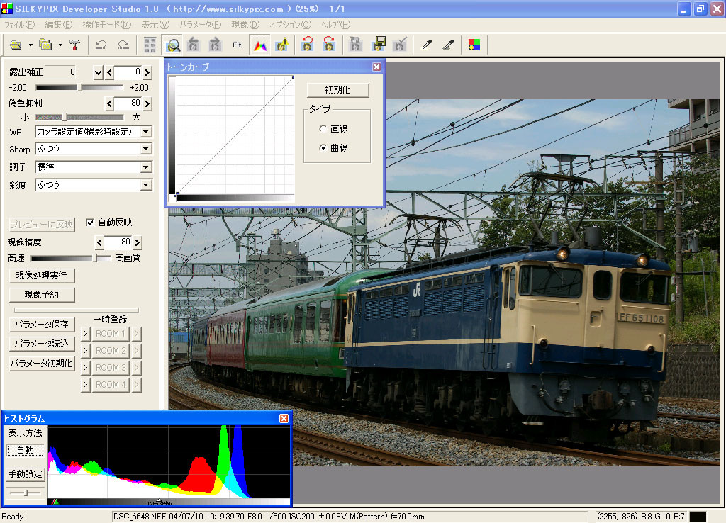Decrease 偽色抑制 value with left arrow
Image resolution: width=726 pixels, height=523 pixels.
pyautogui.click(x=110, y=103)
